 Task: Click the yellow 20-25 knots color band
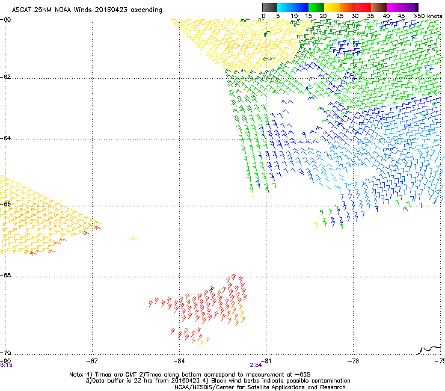(332, 7)
